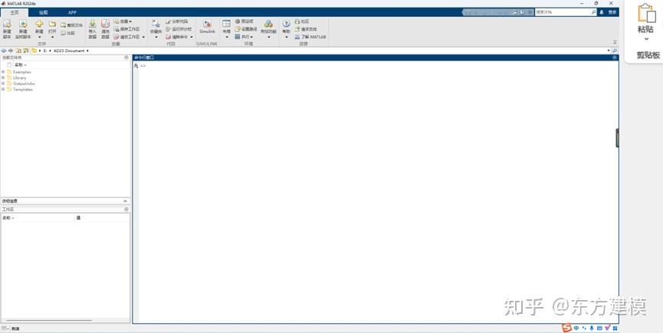Viewport: 663px width, 333px height.
Task: Click Set Path button
Action: 246,29
